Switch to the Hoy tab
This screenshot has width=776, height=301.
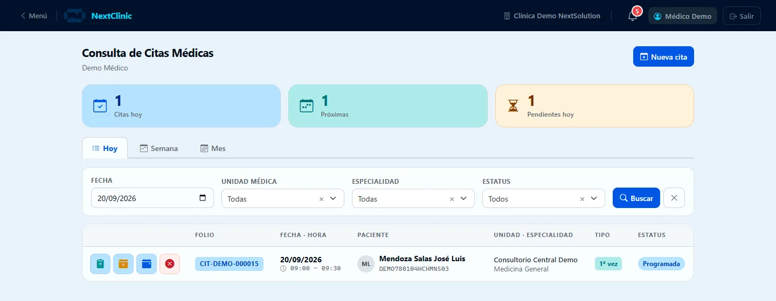[105, 148]
